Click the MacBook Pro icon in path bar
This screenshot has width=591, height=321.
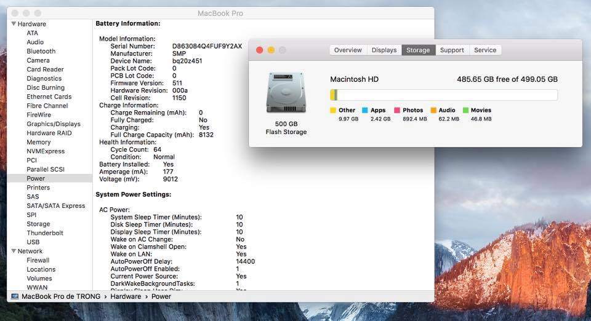tap(15, 296)
